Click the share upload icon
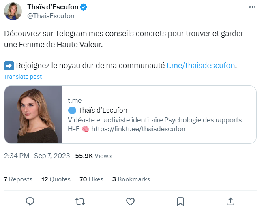The width and height of the screenshot is (266, 209). click(230, 201)
